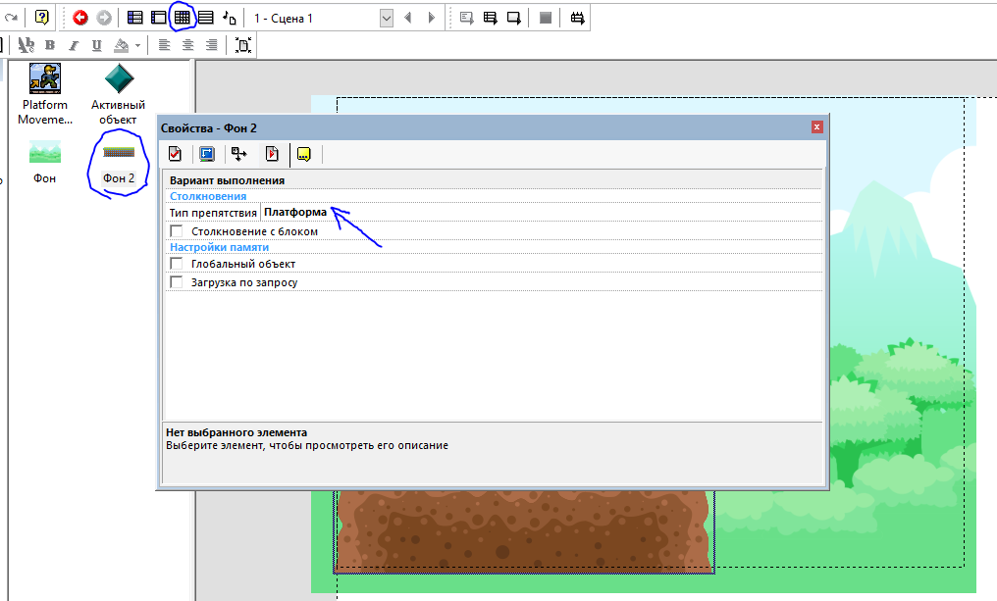
Task: Click the red Back navigation arrow
Action: pos(80,18)
